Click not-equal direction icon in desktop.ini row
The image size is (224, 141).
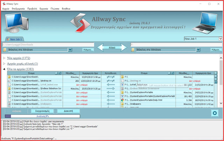pyautogui.click(x=111, y=81)
